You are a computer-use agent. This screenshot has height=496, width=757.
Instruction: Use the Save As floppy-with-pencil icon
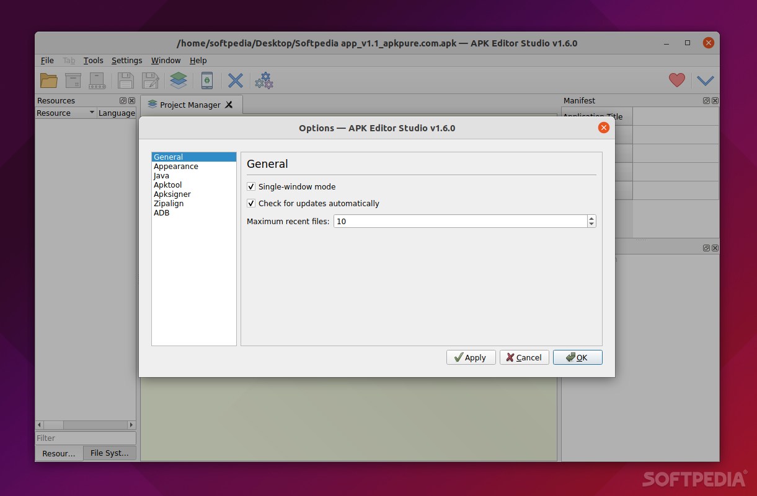[149, 80]
